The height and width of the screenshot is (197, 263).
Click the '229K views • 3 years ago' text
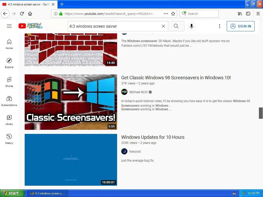point(139,143)
